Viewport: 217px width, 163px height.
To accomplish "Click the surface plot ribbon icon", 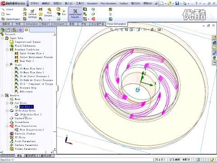I will tap(93, 14).
